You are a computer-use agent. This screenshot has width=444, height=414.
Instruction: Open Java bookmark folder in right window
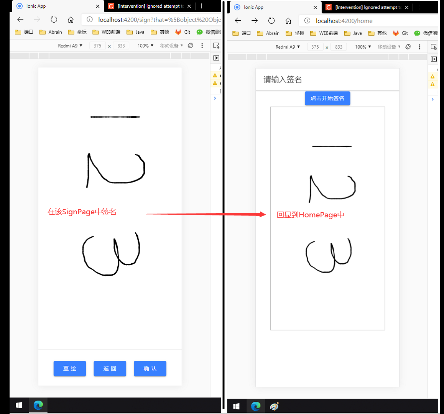pos(353,33)
